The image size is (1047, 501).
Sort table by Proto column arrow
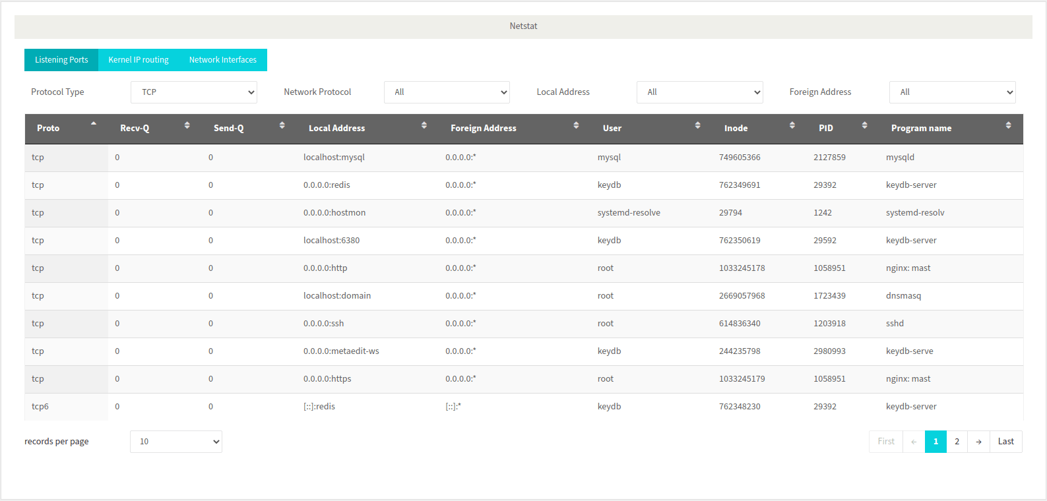pyautogui.click(x=94, y=123)
